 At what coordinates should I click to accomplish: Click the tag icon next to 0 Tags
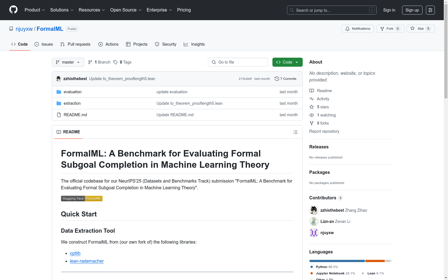tap(115, 62)
